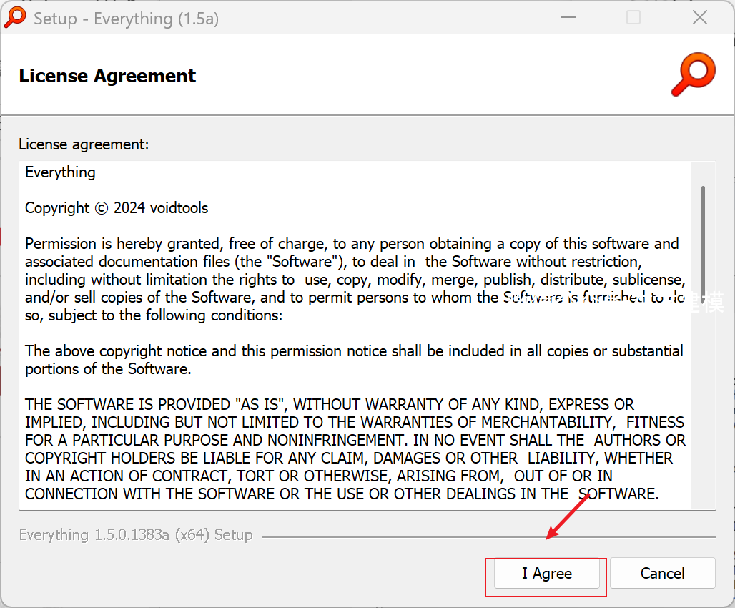Image resolution: width=735 pixels, height=608 pixels.
Task: Minimize the Everything setup window
Action: point(568,18)
